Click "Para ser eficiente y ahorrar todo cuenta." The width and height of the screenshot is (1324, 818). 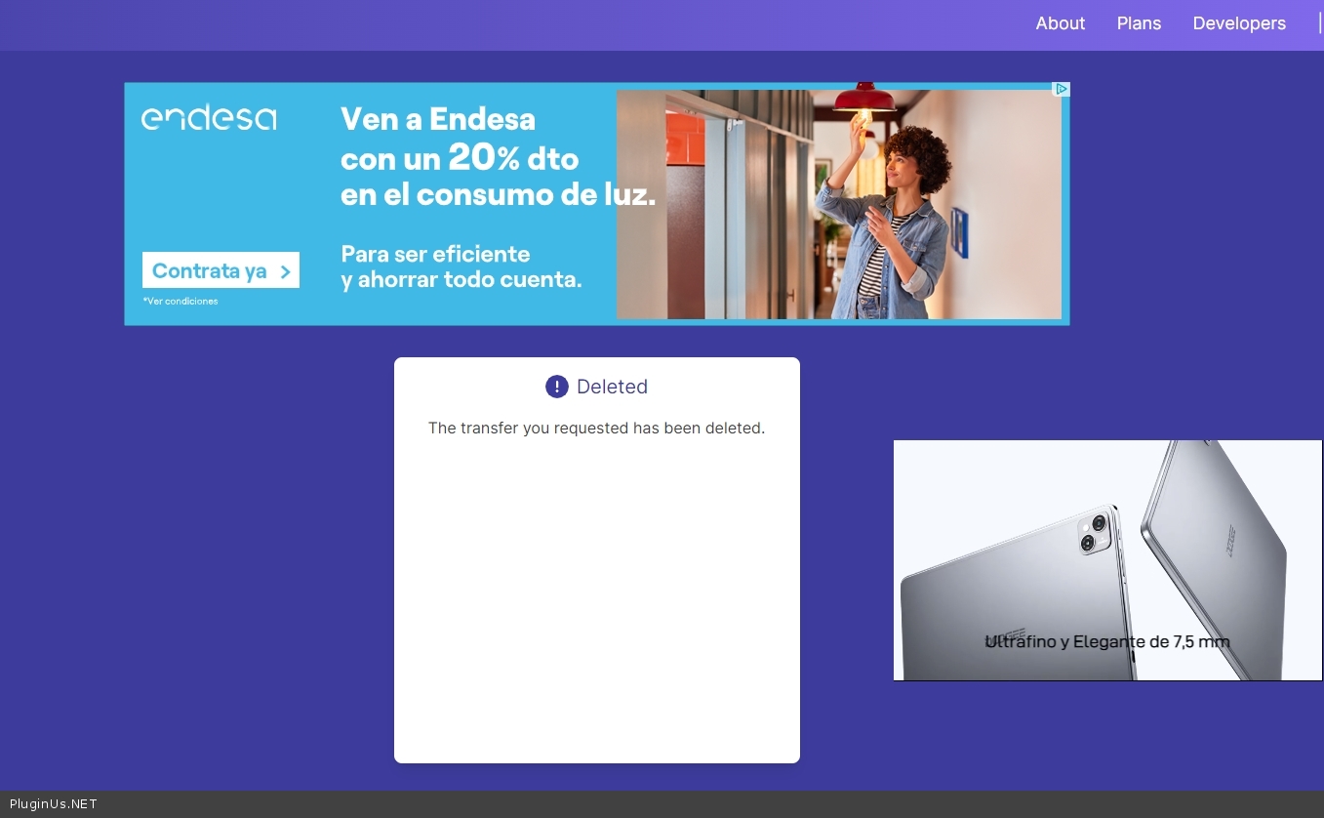(x=461, y=266)
